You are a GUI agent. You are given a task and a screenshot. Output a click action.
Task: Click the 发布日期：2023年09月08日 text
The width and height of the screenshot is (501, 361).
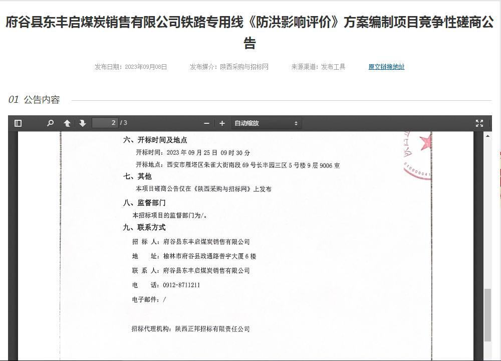pyautogui.click(x=131, y=67)
